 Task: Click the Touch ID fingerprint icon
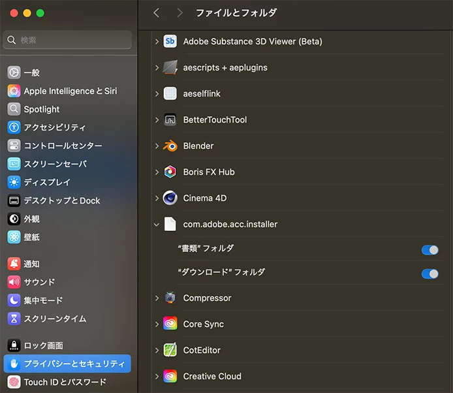(x=14, y=382)
